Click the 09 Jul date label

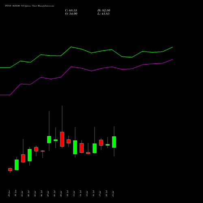click(61, 194)
